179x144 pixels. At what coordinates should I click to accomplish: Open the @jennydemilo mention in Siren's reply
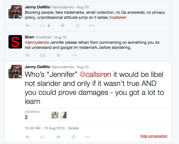click(37, 42)
